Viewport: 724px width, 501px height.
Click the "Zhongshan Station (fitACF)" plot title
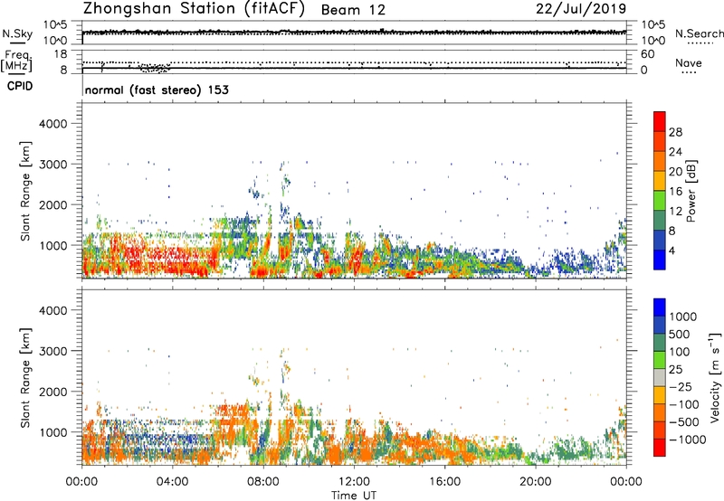pos(194,9)
